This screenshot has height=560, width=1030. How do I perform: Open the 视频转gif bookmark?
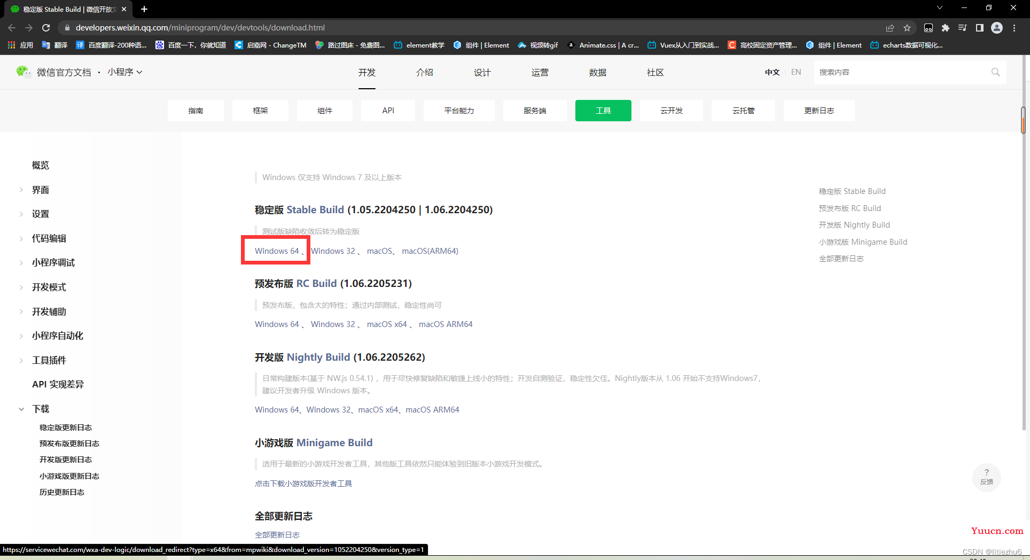[538, 45]
